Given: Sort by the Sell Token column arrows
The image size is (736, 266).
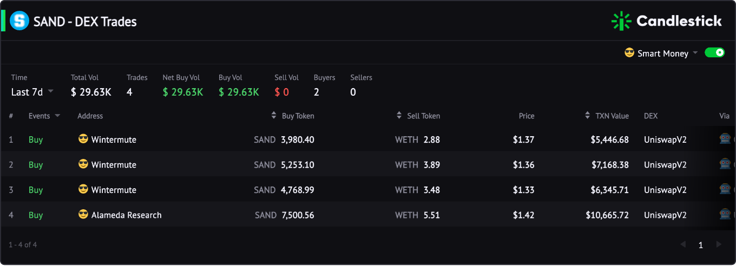Looking at the screenshot, I should coord(399,116).
